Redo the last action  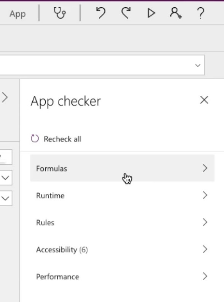tap(126, 13)
